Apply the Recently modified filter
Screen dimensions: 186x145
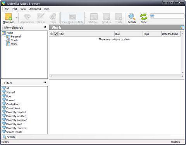pos(14,116)
